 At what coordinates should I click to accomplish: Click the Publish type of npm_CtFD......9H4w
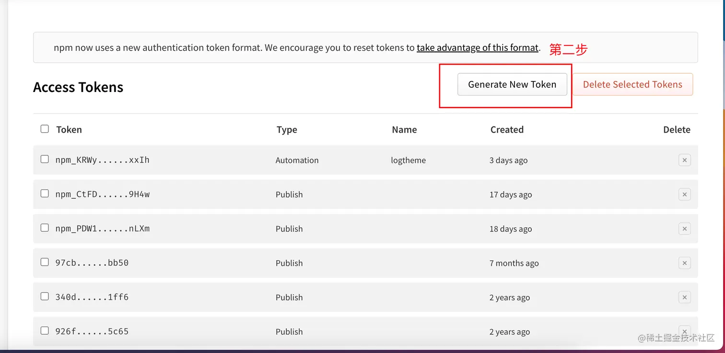[289, 194]
